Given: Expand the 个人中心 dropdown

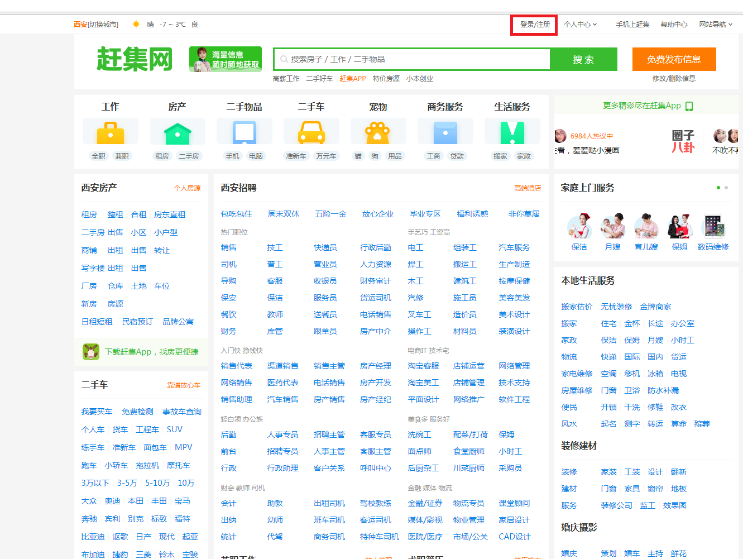Looking at the screenshot, I should click(x=580, y=25).
